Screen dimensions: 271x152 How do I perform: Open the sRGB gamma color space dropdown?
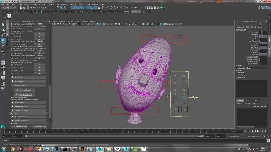tap(172, 24)
